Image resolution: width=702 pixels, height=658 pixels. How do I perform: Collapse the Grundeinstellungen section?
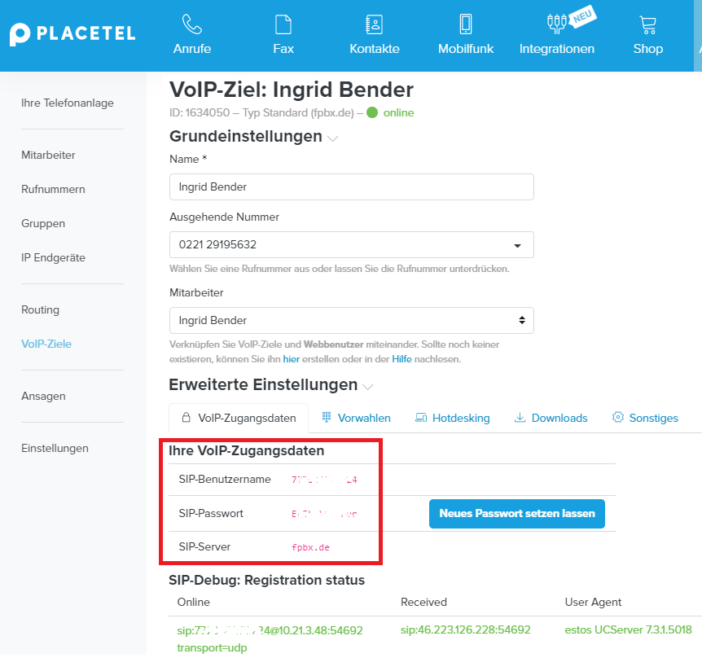[x=332, y=138]
